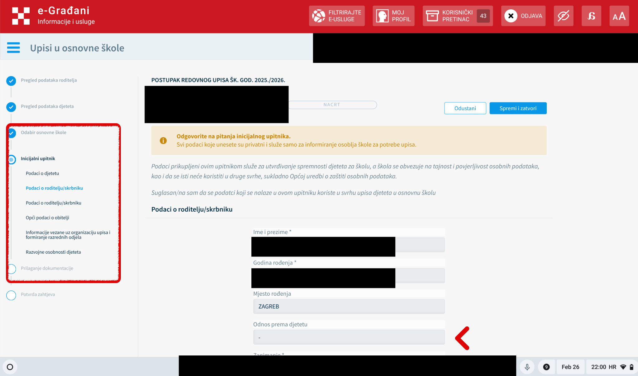Screen dimensions: 638x376
Task: Select the Potvrda zahtjeva step circle
Action: click(11, 295)
